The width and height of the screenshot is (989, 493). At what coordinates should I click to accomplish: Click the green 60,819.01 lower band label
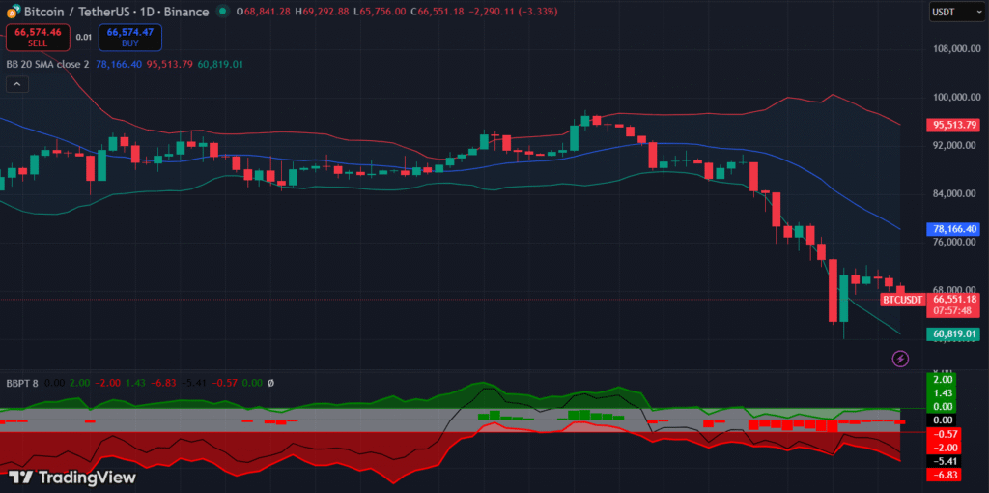(954, 334)
